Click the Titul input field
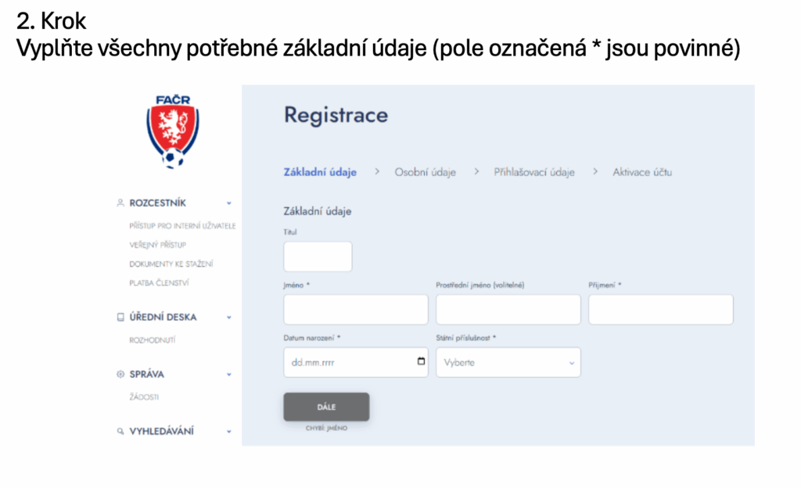Image resolution: width=801 pixels, height=488 pixels. click(318, 257)
